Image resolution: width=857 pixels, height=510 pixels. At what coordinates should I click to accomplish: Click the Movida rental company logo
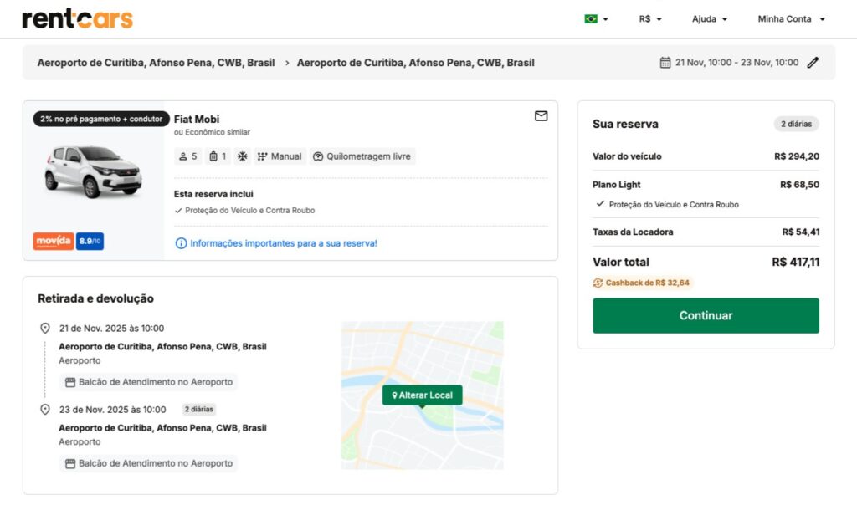(54, 242)
